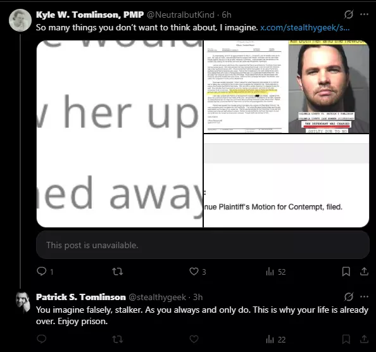Repost Patrick S. Tomlinson's reply
Screen dimensions: 376x352
pos(118,339)
